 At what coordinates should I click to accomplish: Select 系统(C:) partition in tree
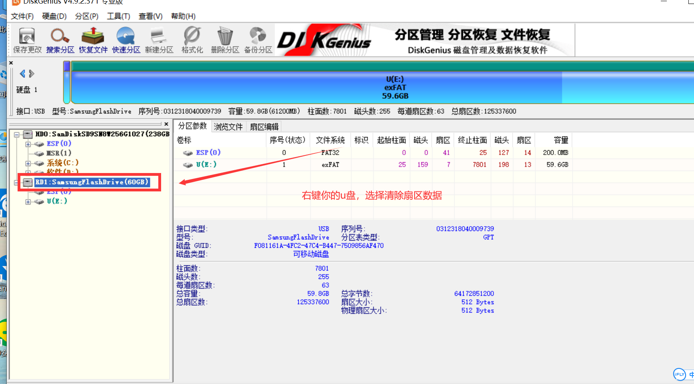coord(62,163)
